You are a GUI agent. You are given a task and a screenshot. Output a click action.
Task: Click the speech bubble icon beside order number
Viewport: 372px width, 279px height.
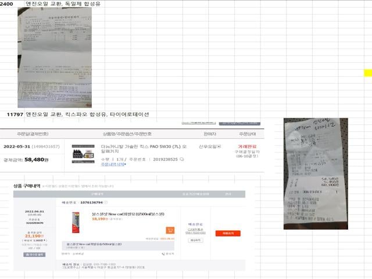pyautogui.click(x=182, y=159)
